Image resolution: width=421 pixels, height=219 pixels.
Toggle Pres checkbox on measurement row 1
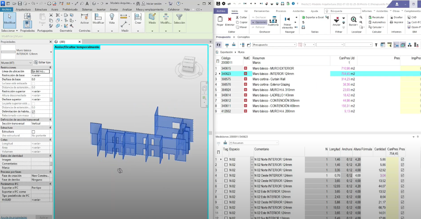tap(402, 159)
